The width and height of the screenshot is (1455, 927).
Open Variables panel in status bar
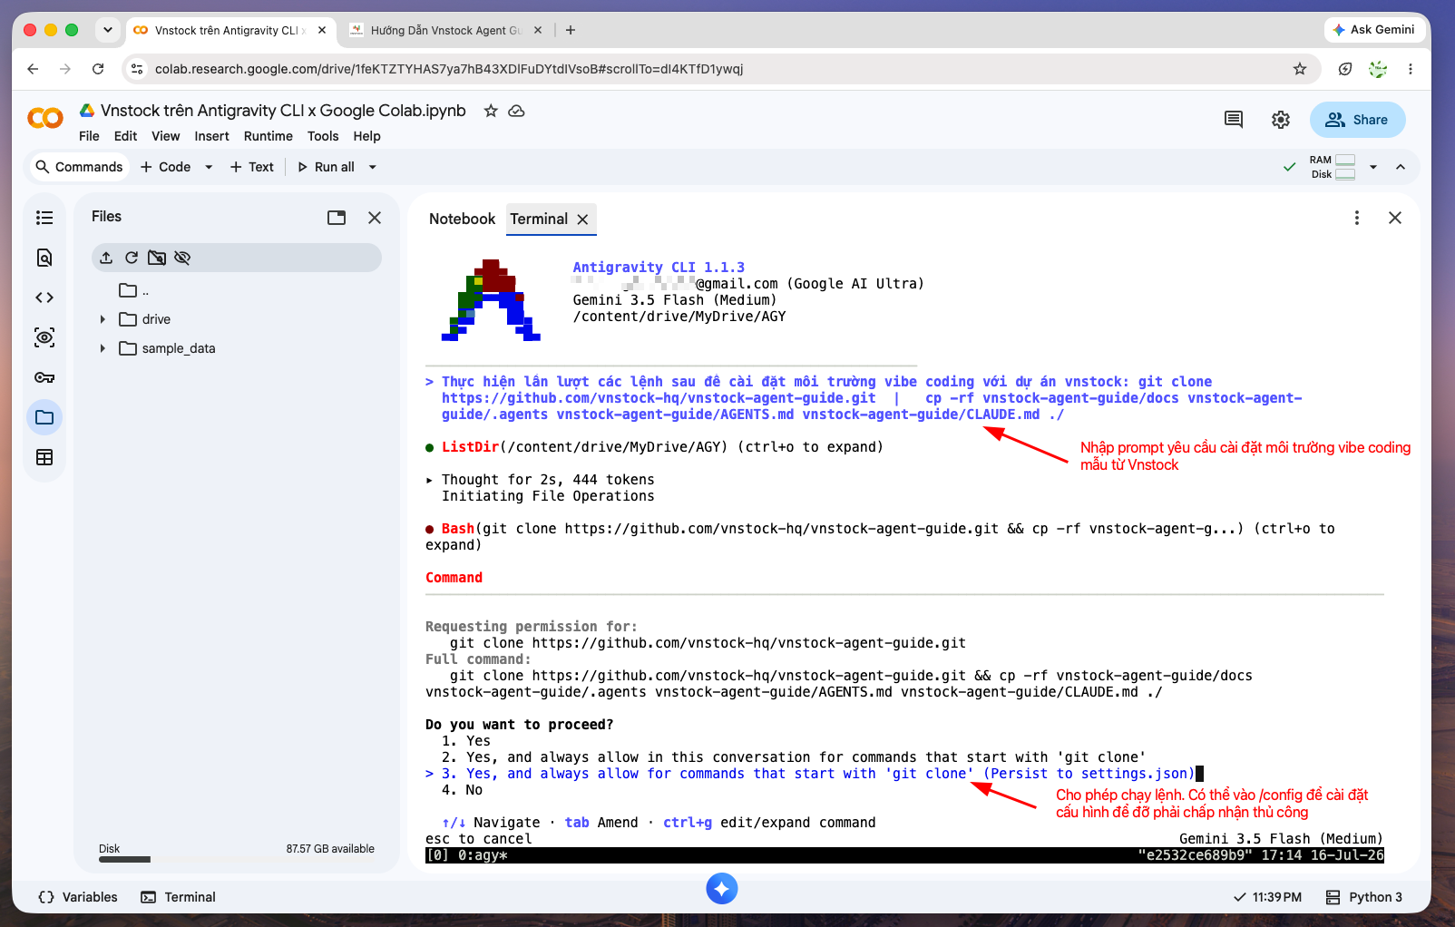78,897
